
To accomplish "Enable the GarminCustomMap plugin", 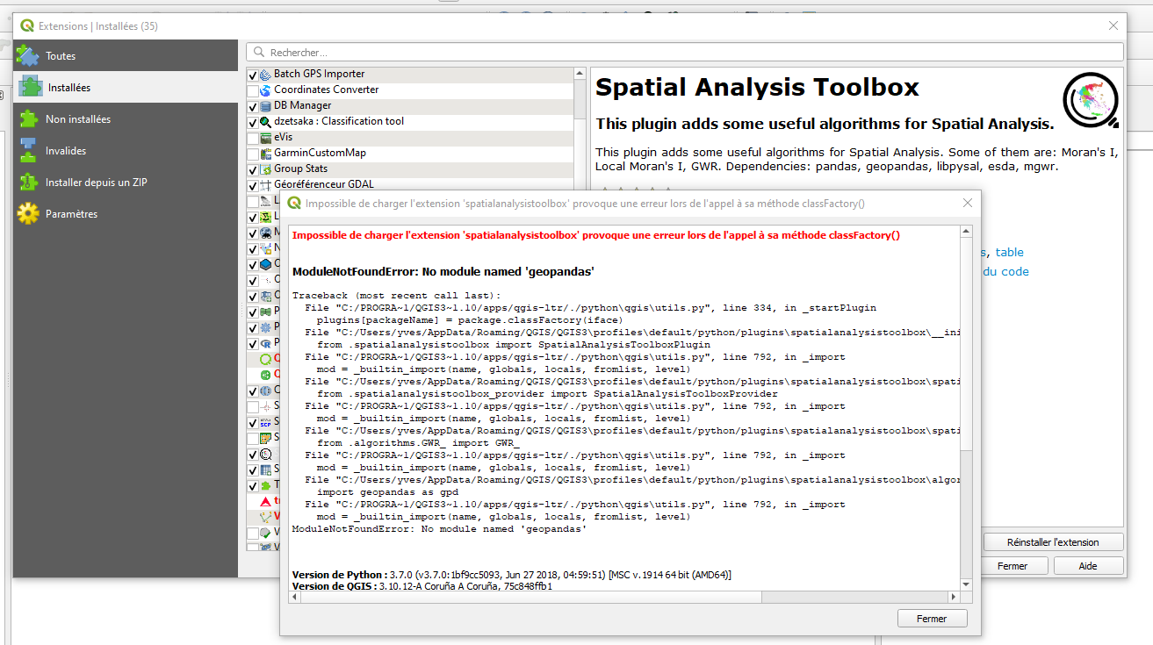I will tap(252, 153).
